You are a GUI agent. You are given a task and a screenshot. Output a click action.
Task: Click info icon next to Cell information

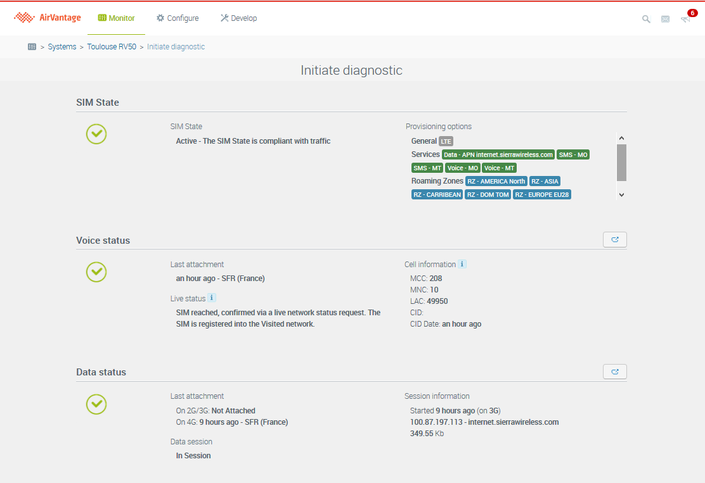(x=462, y=264)
